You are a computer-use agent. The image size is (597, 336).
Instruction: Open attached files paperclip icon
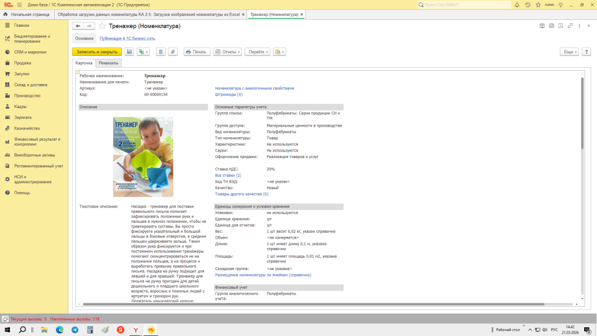click(173, 52)
